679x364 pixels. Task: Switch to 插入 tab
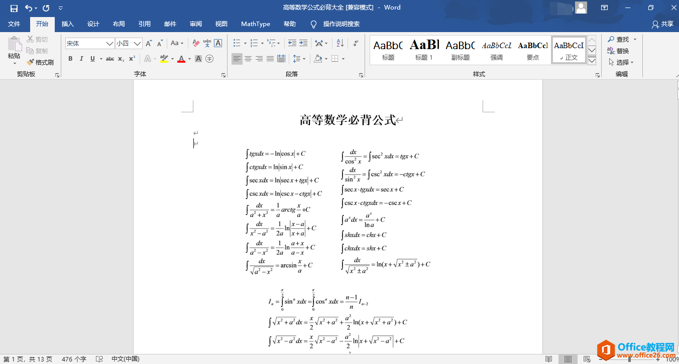67,24
